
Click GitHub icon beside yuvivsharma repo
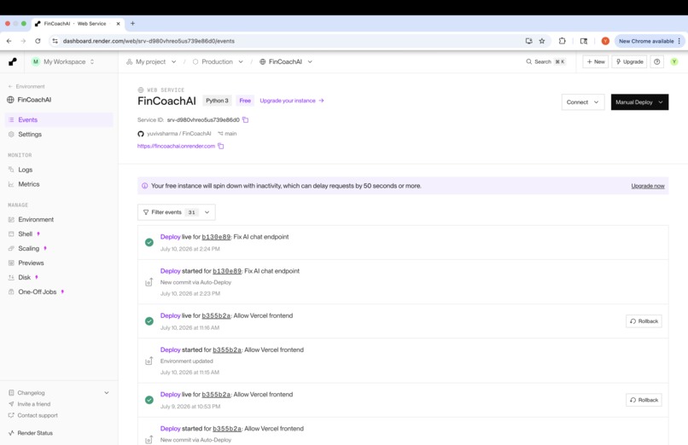pyautogui.click(x=141, y=134)
